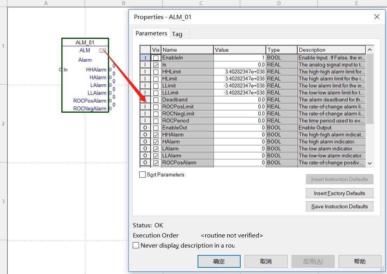Click the Value column header
Viewport: 387px width, 274px height.
pyautogui.click(x=239, y=50)
